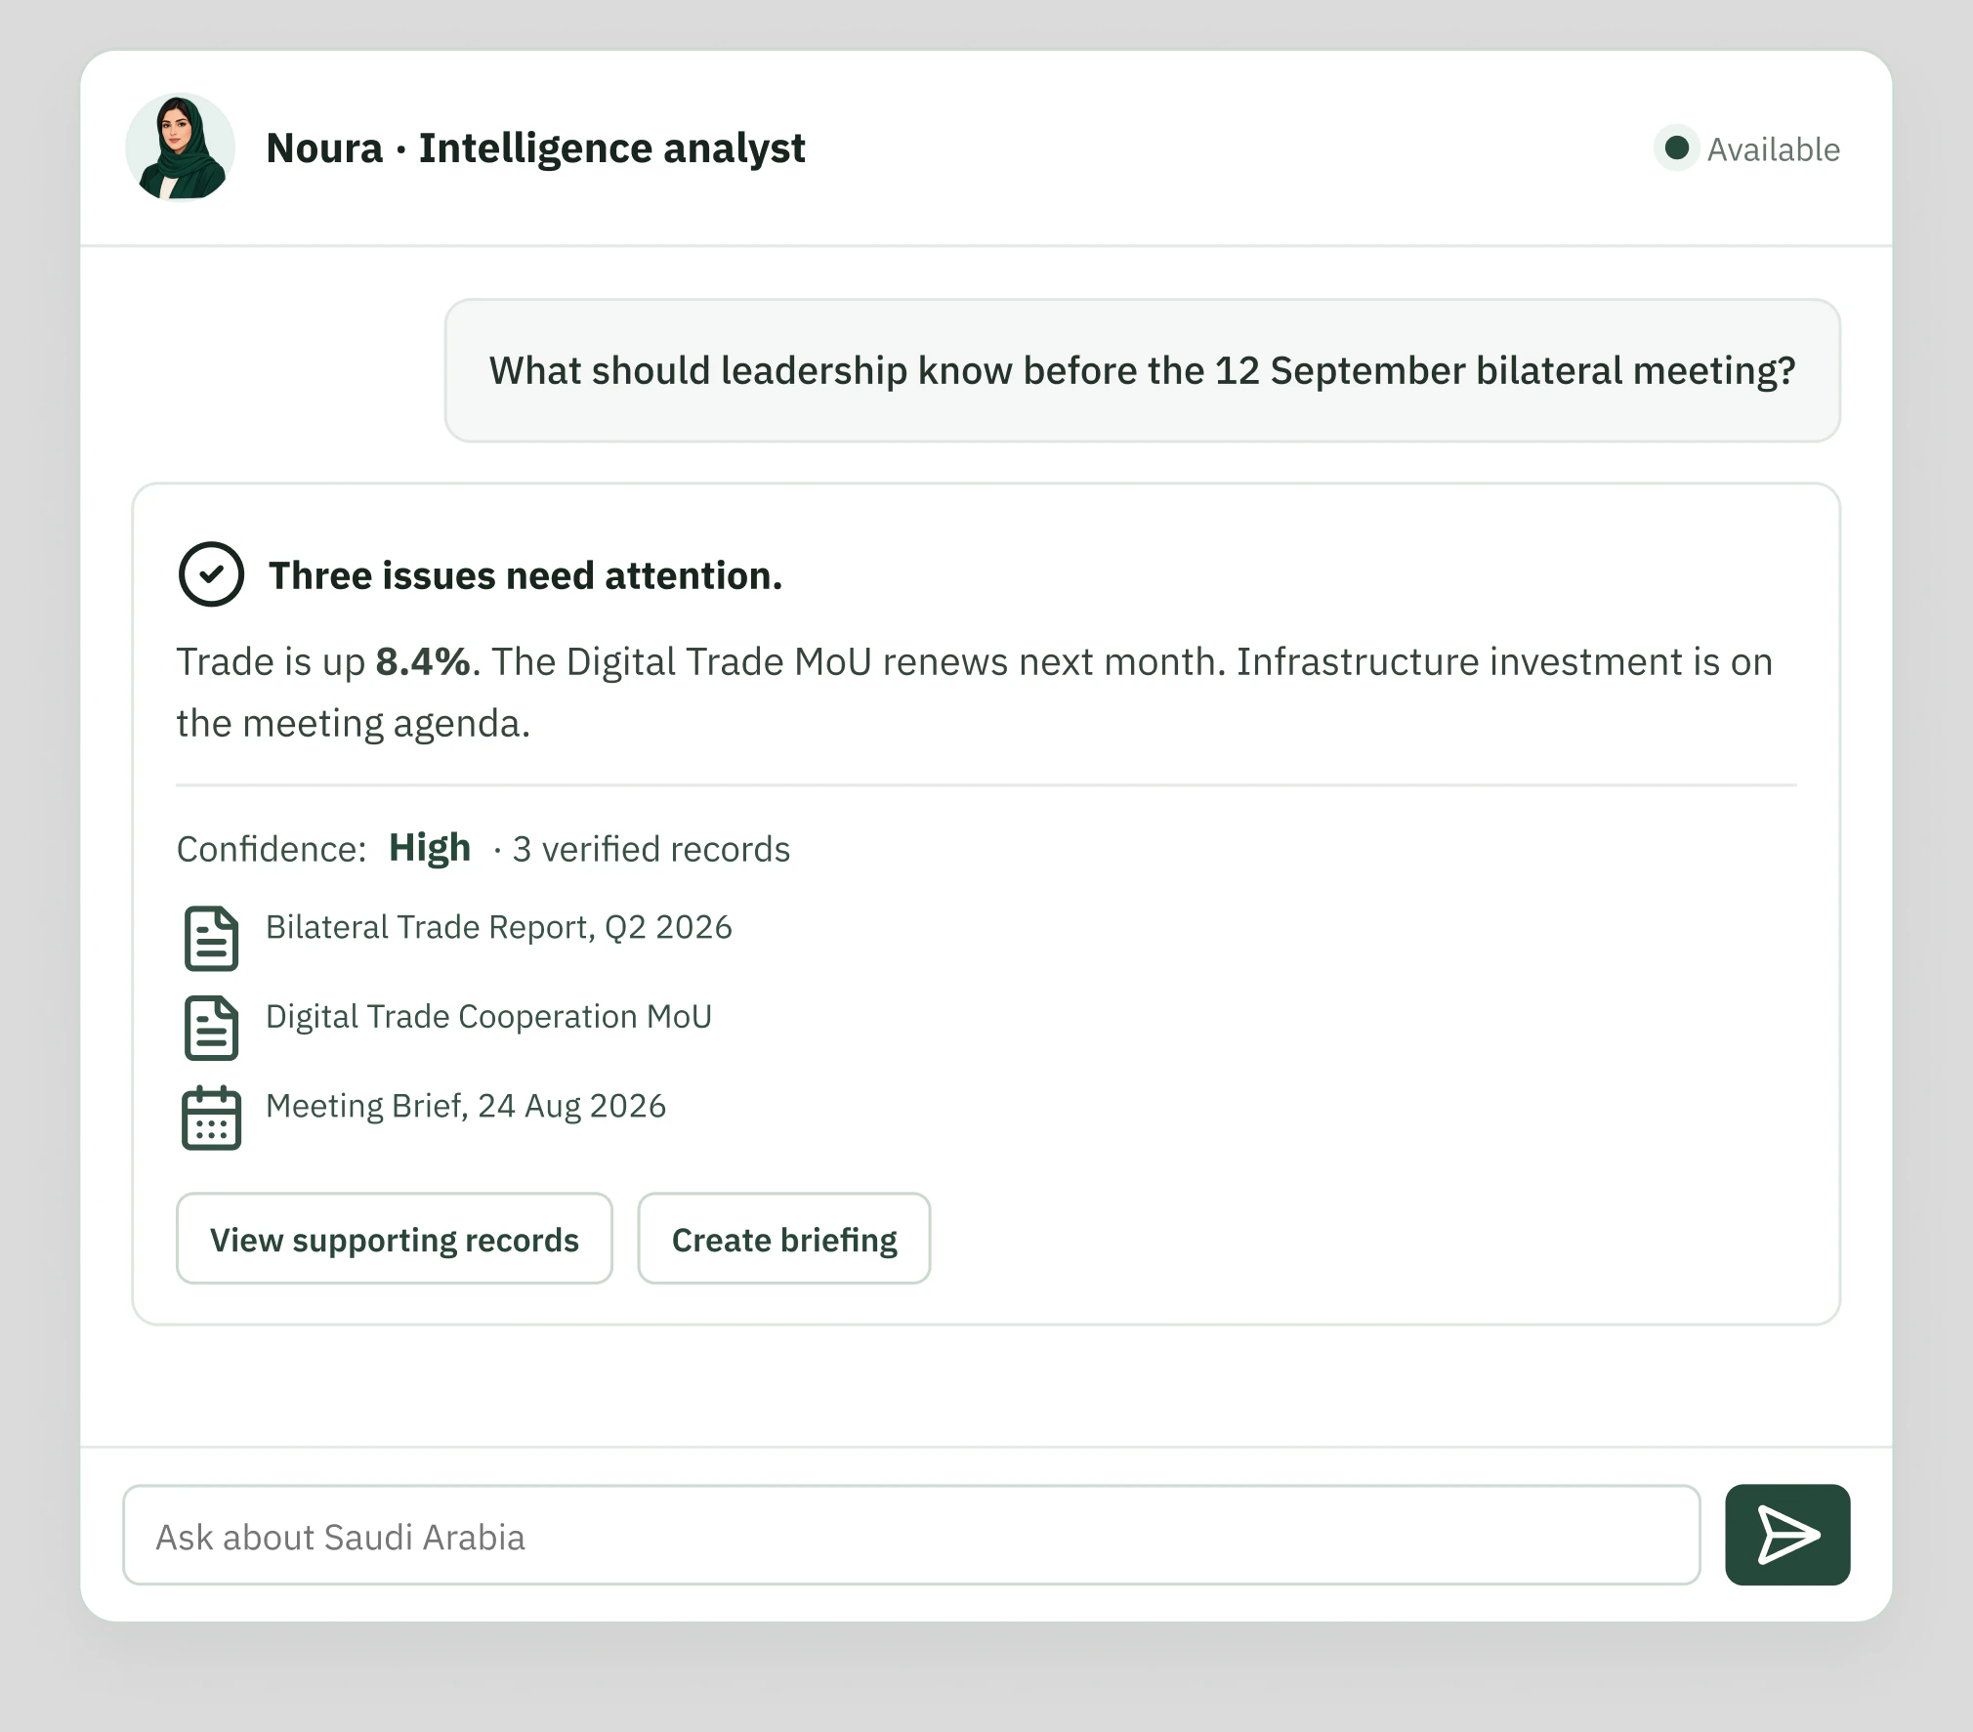Viewport: 1973px width, 1732px height.
Task: Focus the Ask about Saudi Arabia input
Action: [911, 1536]
